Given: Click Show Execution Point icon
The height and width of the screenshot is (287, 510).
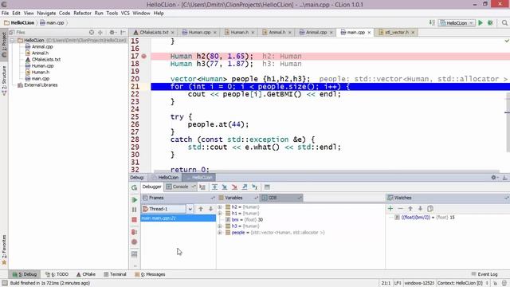Looking at the screenshot, I should 202,187.
